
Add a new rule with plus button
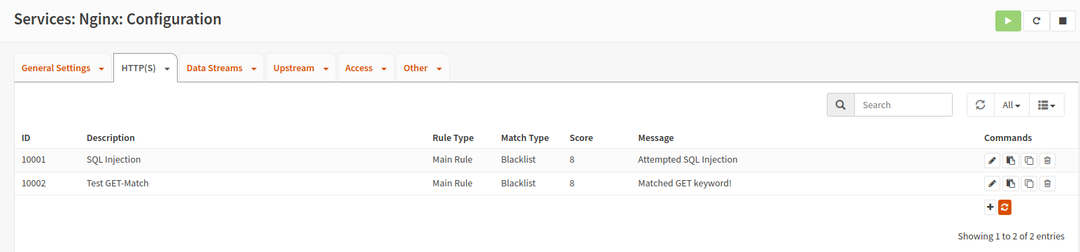(990, 207)
